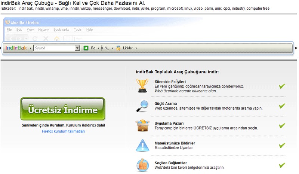Click the microsoft tag text
This screenshot has width=299, height=174.
[x=175, y=9]
